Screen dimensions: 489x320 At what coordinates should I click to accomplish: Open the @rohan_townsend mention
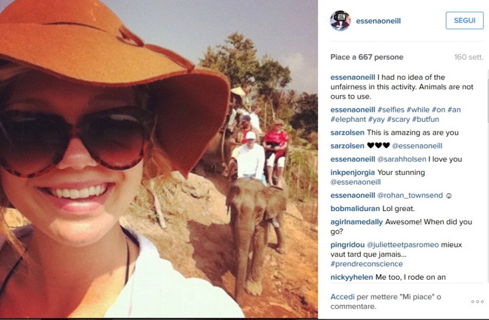click(x=410, y=195)
